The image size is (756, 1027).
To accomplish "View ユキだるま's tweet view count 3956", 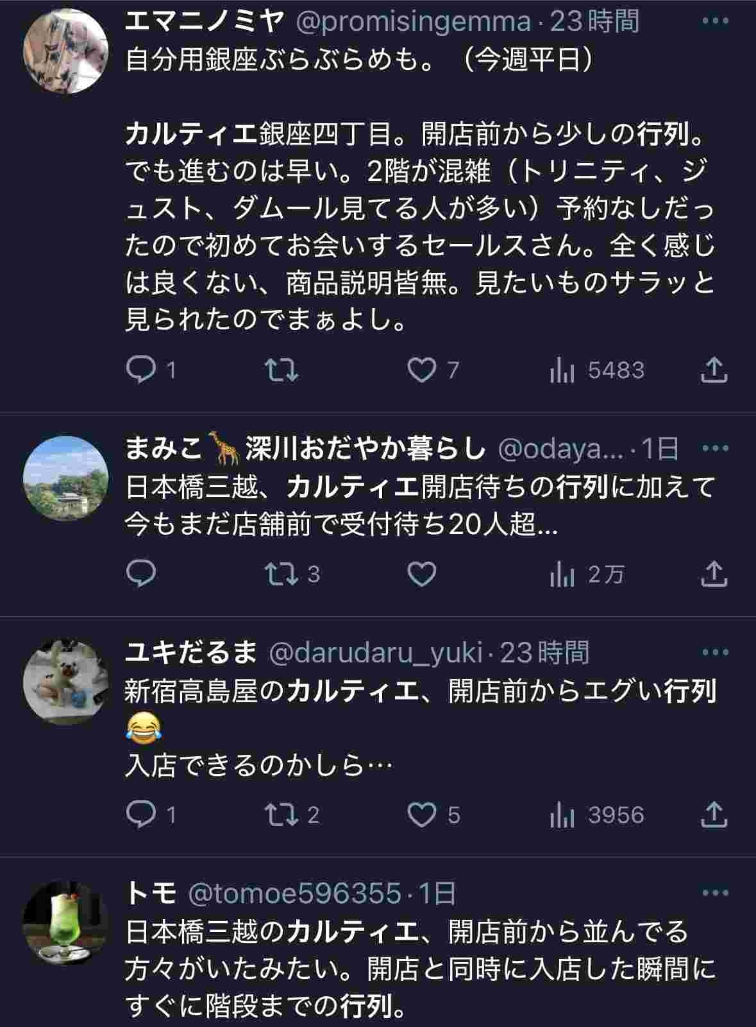I will tap(598, 815).
